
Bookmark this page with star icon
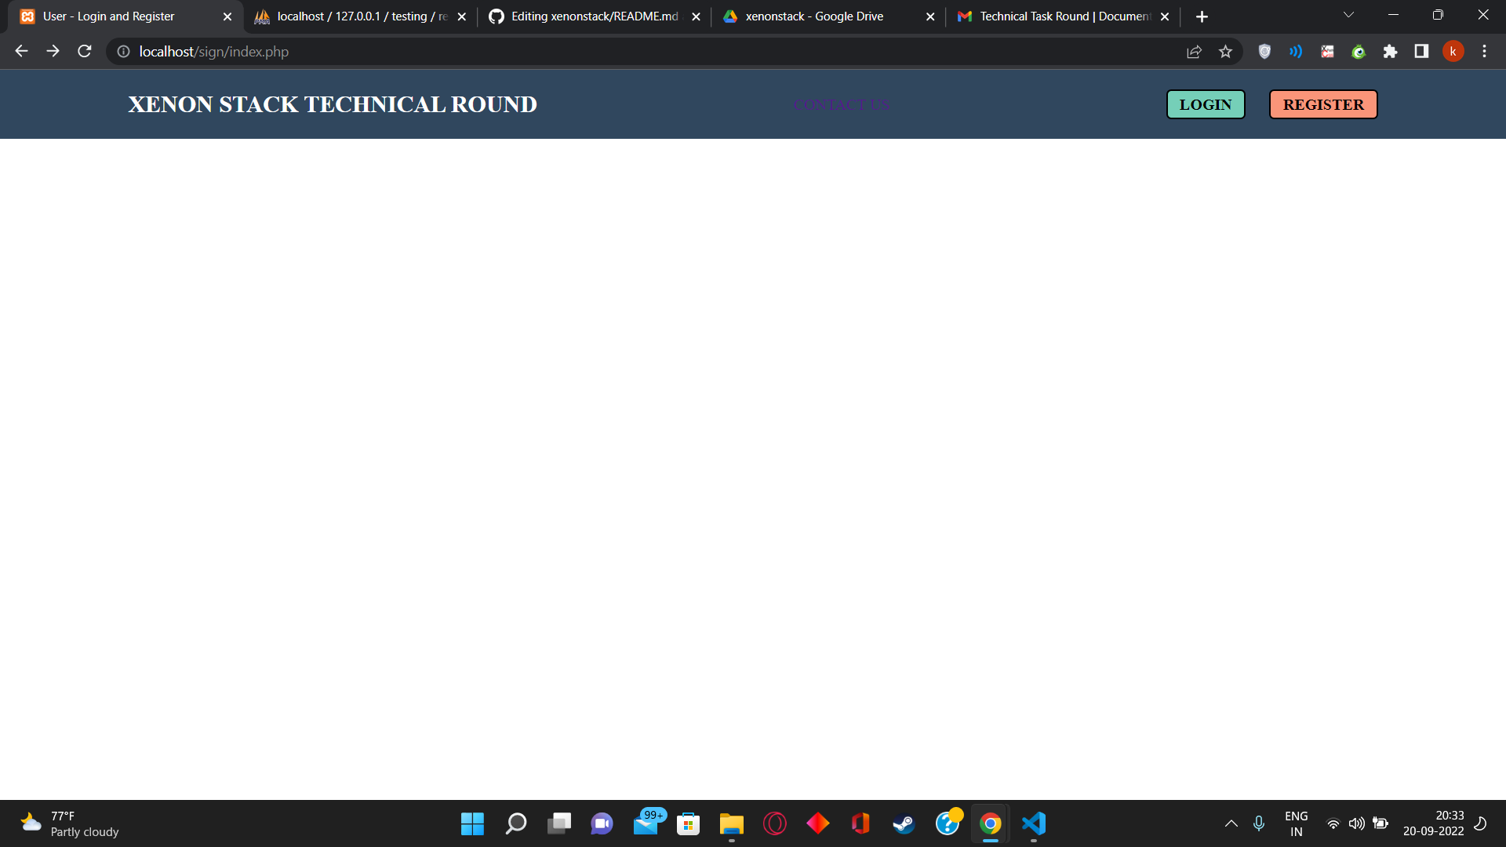pos(1225,52)
